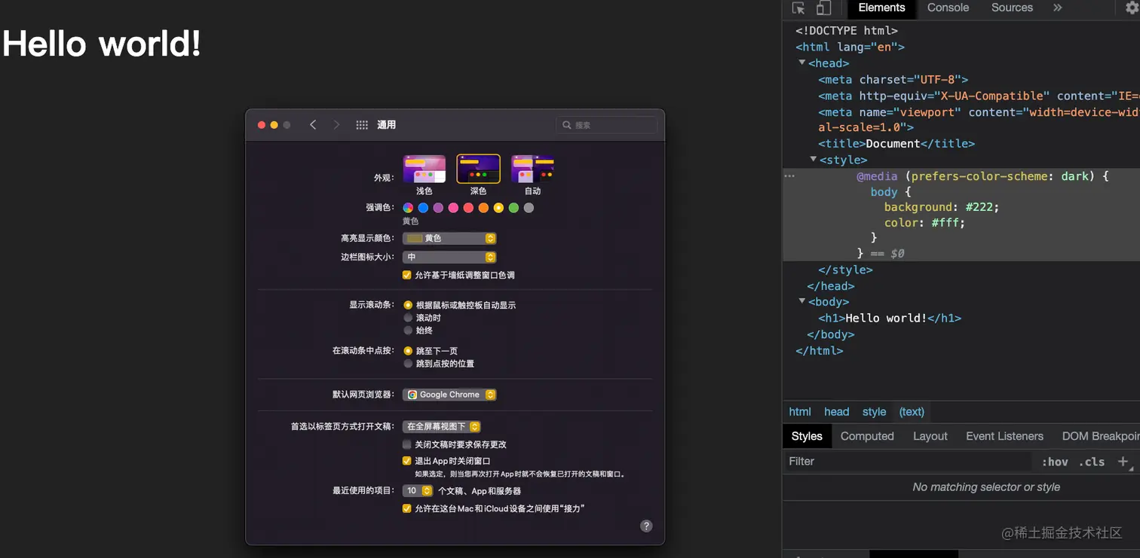
Task: Open DevTools settings gear
Action: [1132, 8]
